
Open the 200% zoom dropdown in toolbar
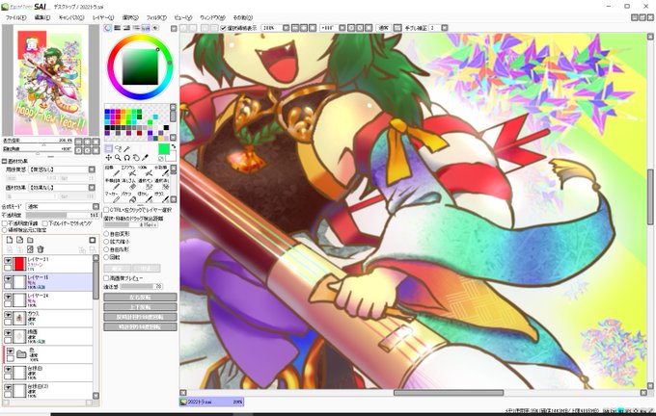point(286,28)
